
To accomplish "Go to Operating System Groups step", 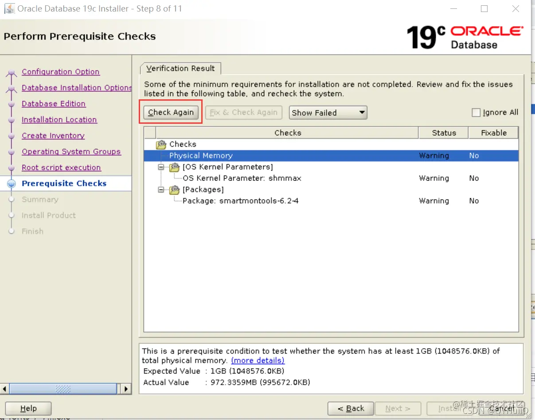I will [x=71, y=152].
